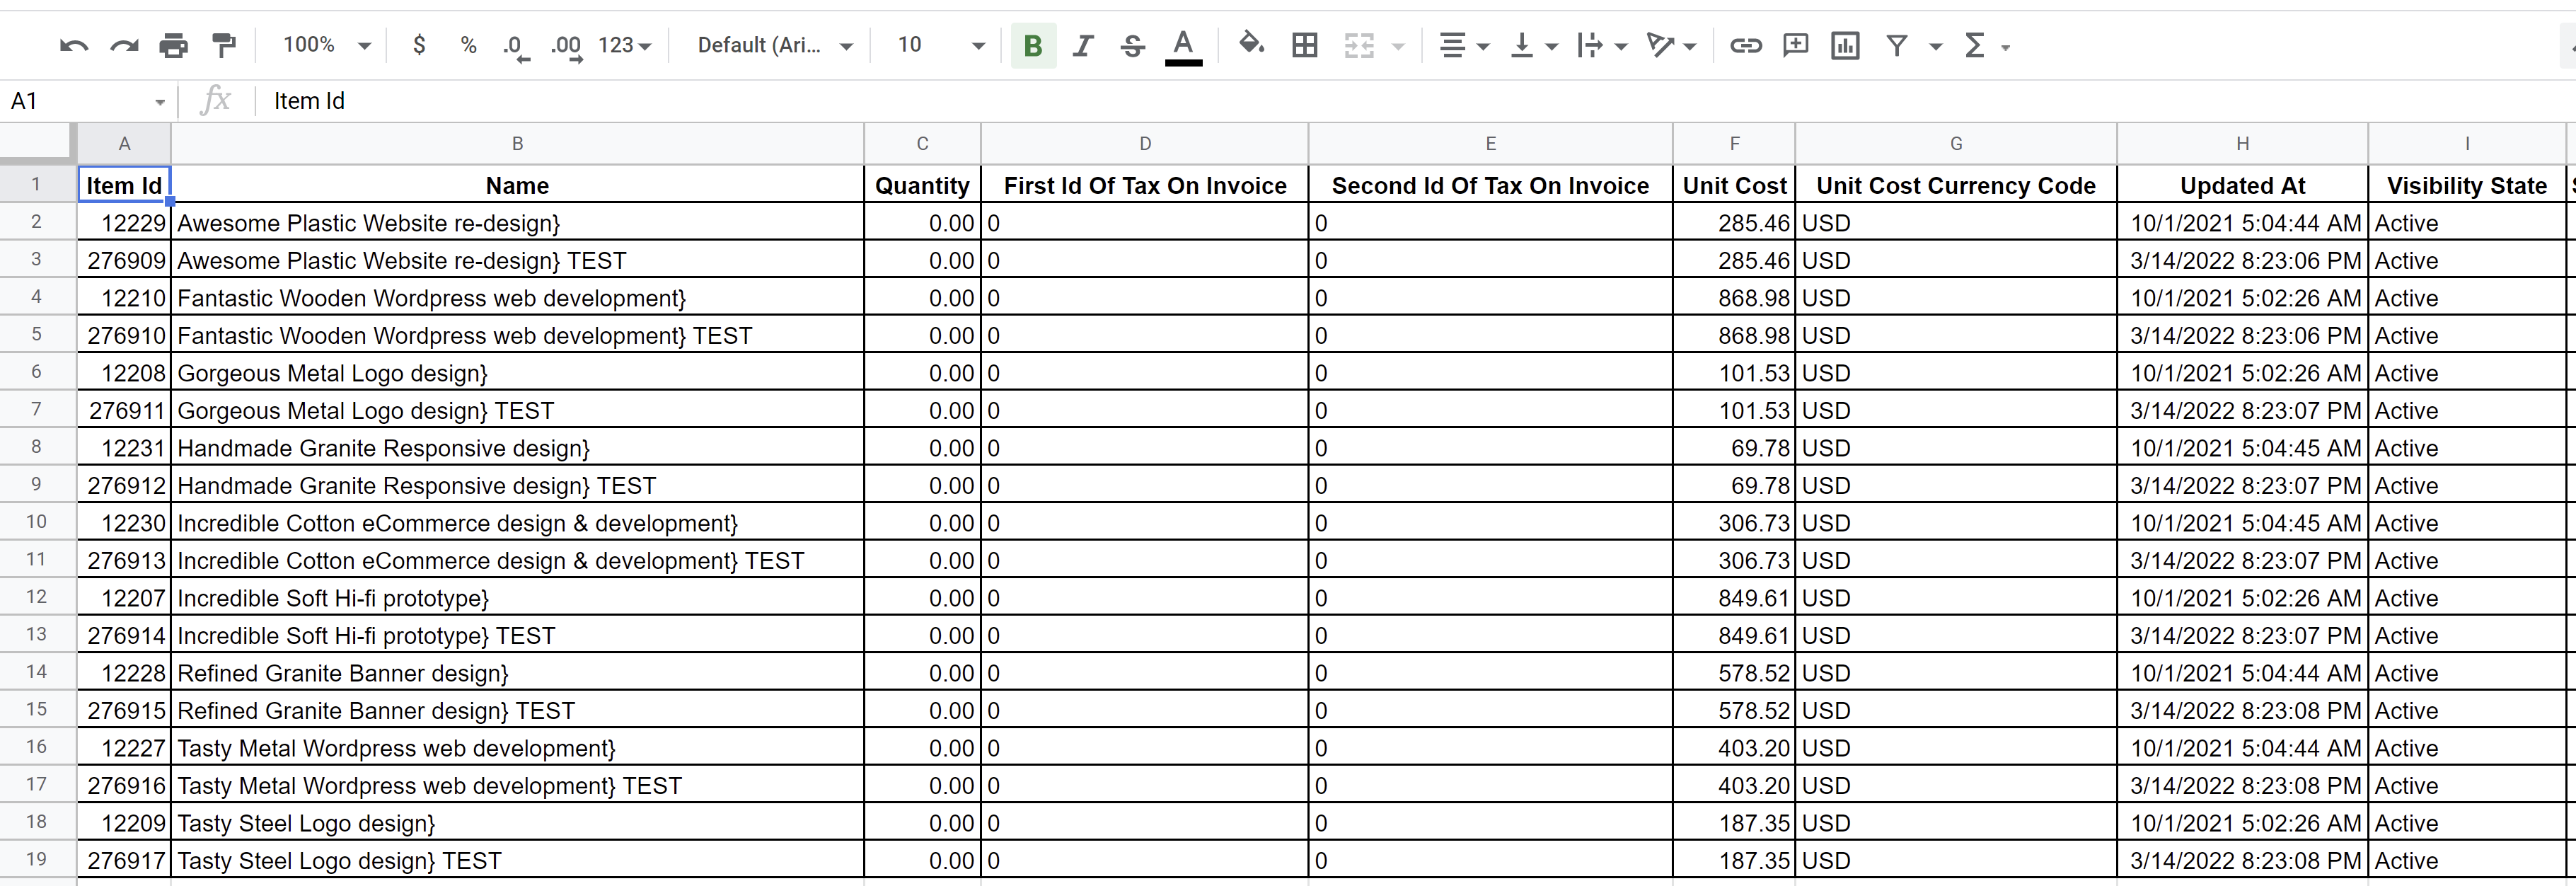Select 'Gorgeous Metal Logo design}' cell

coord(517,373)
